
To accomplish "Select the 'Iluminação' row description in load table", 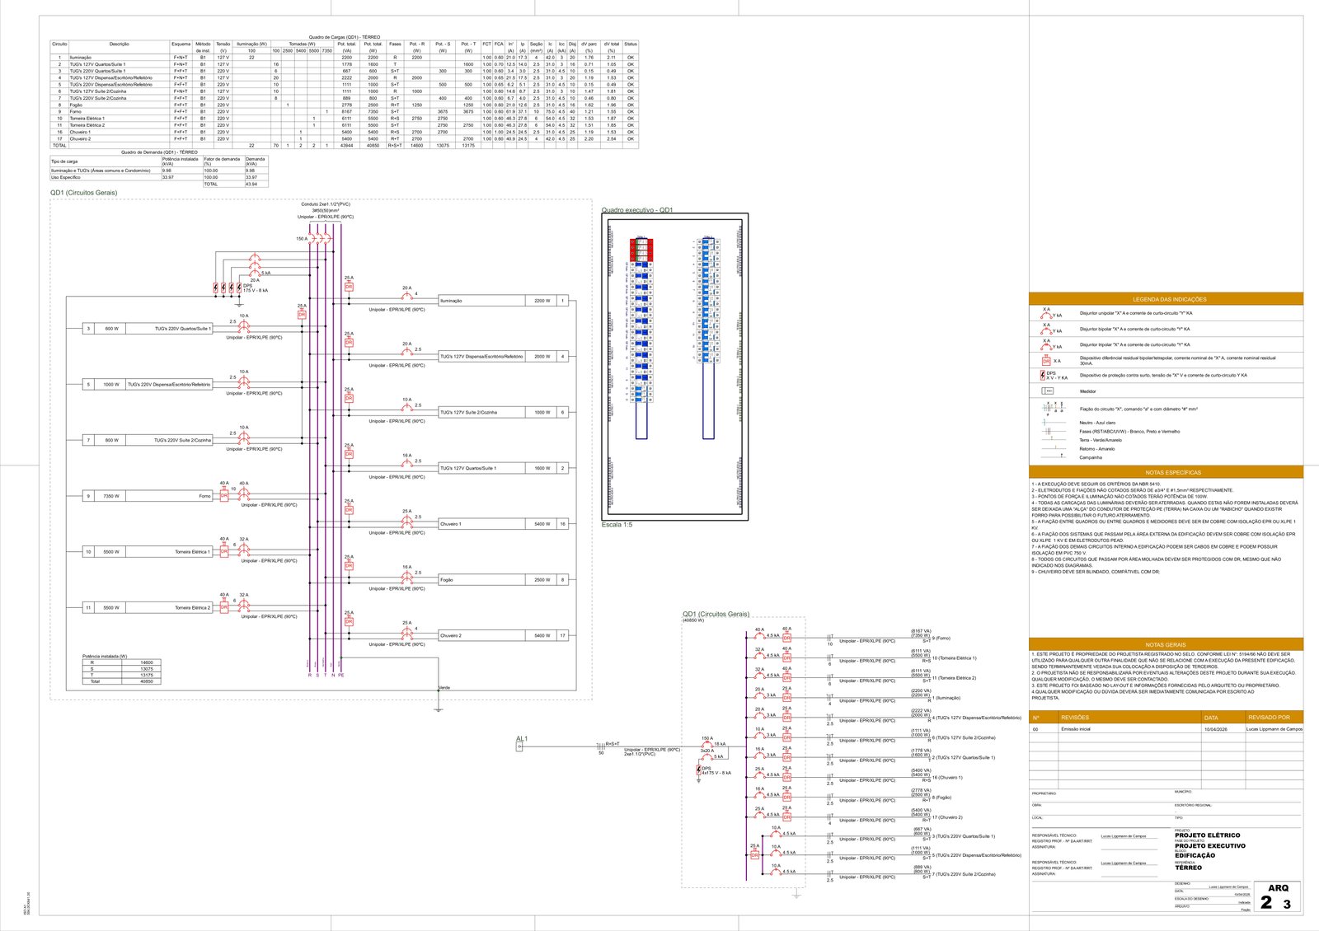I will pyautogui.click(x=81, y=58).
